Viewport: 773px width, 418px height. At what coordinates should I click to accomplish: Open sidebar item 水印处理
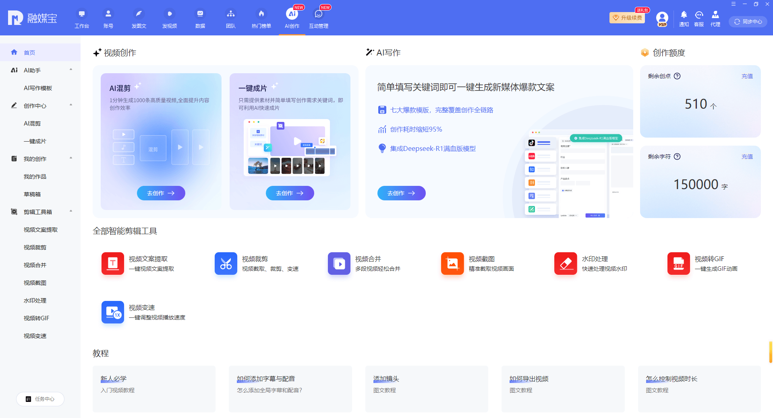click(40, 301)
